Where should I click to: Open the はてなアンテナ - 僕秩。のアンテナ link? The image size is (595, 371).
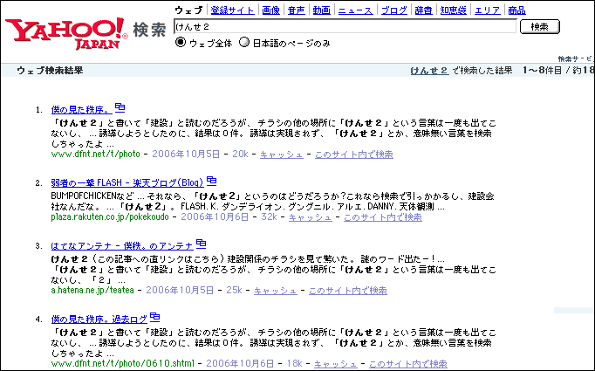click(x=121, y=244)
